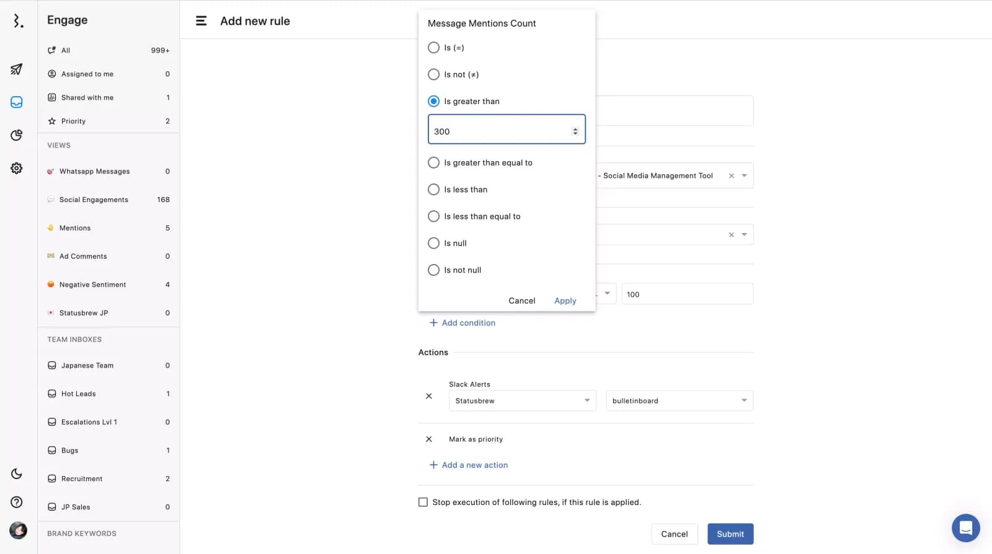Select the "Is not null" radio button
This screenshot has height=554, width=992.
click(x=434, y=270)
